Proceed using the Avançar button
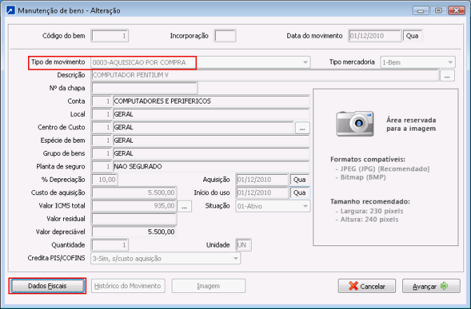Viewport: 471px width, 309px height. tap(431, 286)
